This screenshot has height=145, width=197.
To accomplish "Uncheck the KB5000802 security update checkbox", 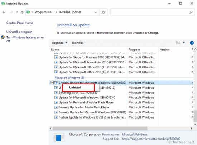I will coord(52,83).
